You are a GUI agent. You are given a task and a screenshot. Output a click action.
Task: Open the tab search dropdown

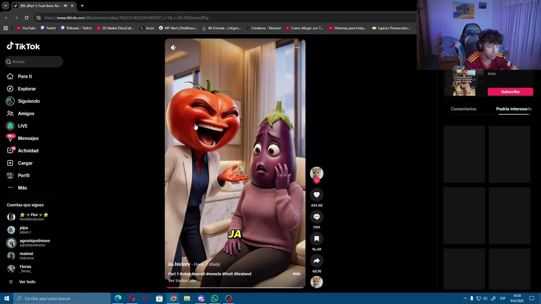[x=5, y=5]
